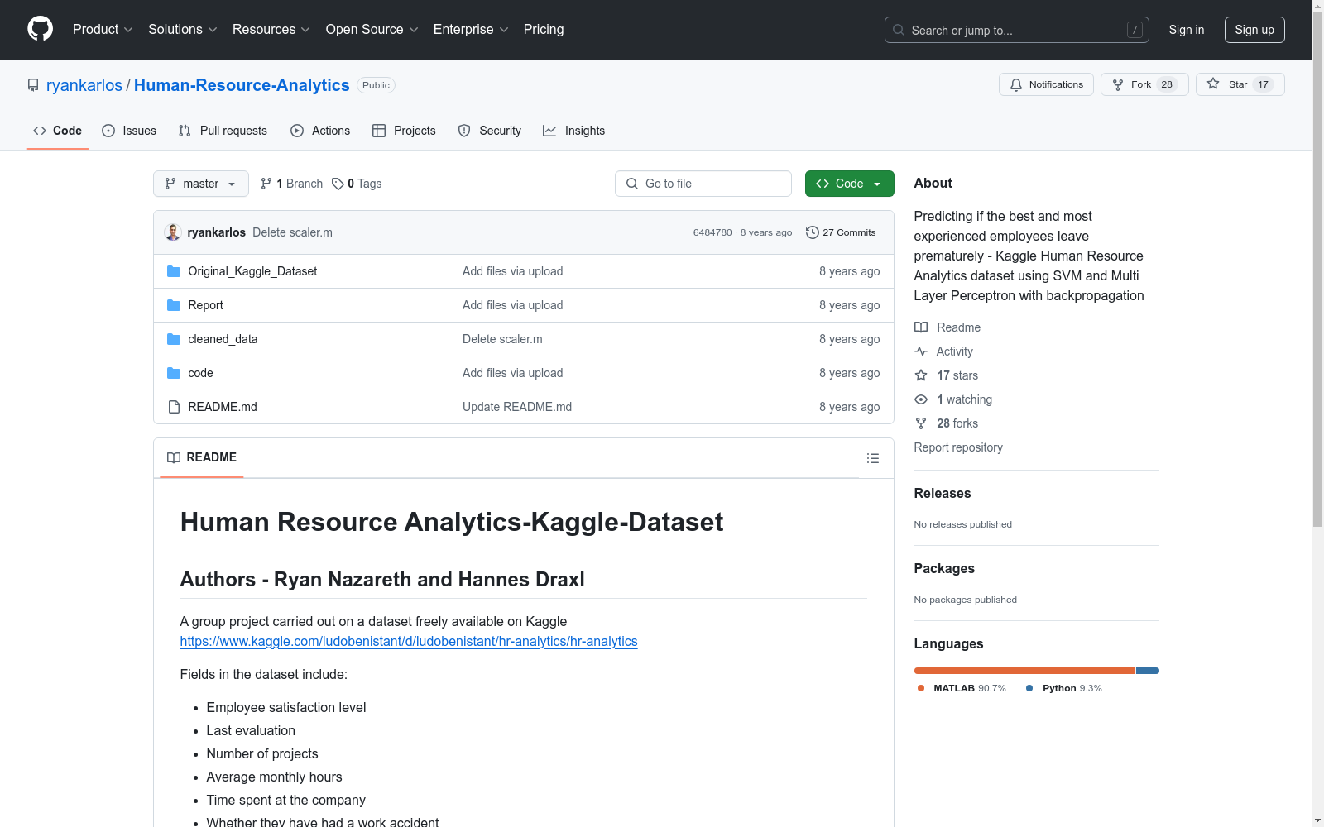
Task: Open the green Code dropdown
Action: (849, 184)
